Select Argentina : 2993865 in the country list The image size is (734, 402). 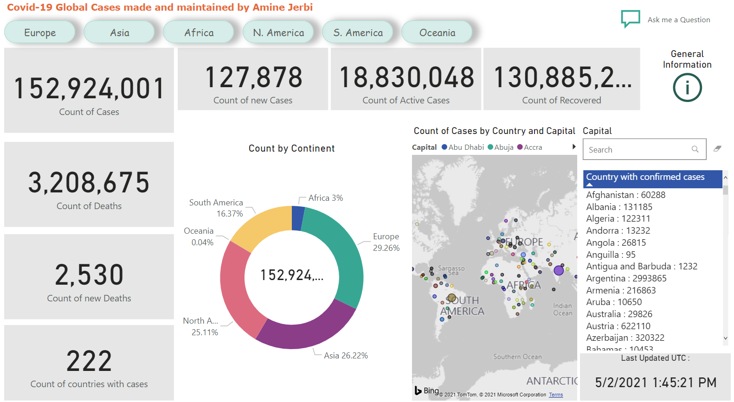tap(626, 278)
